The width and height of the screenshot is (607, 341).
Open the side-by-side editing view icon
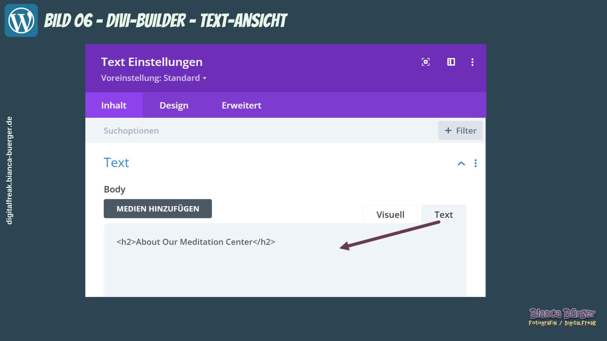coord(451,62)
